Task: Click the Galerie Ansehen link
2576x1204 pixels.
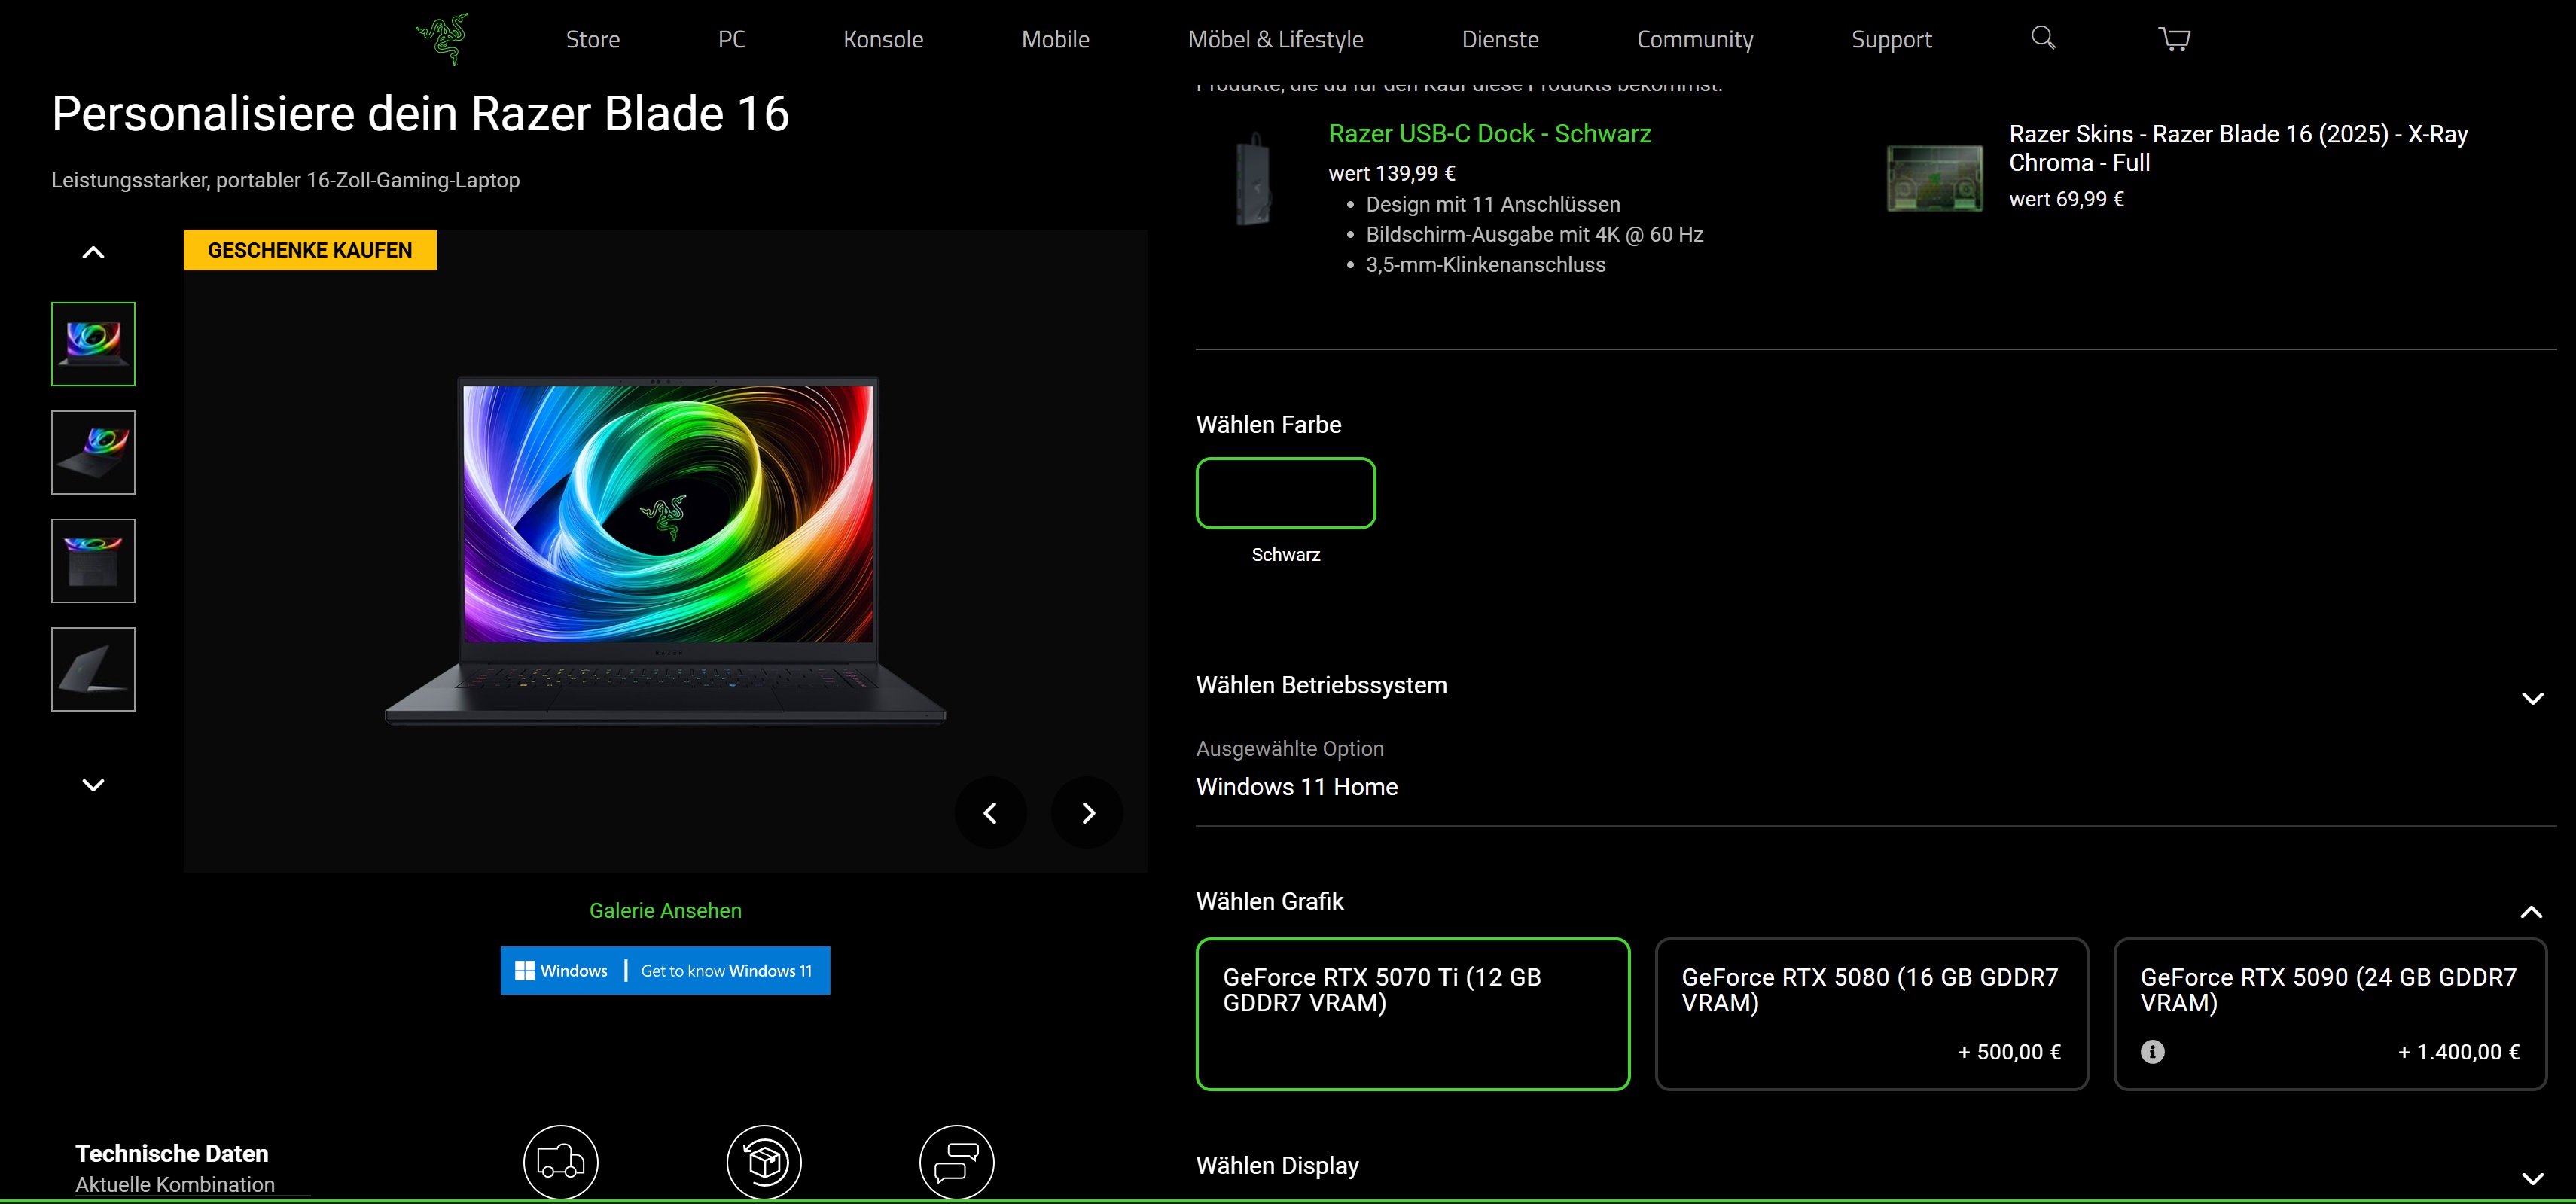Action: (665, 910)
